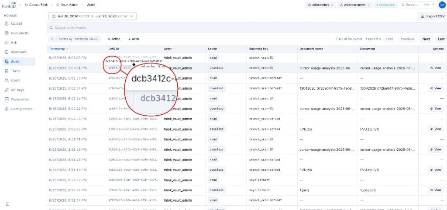This screenshot has width=447, height=210.
Task: Open the Approvals module
Action: click(x=19, y=52)
